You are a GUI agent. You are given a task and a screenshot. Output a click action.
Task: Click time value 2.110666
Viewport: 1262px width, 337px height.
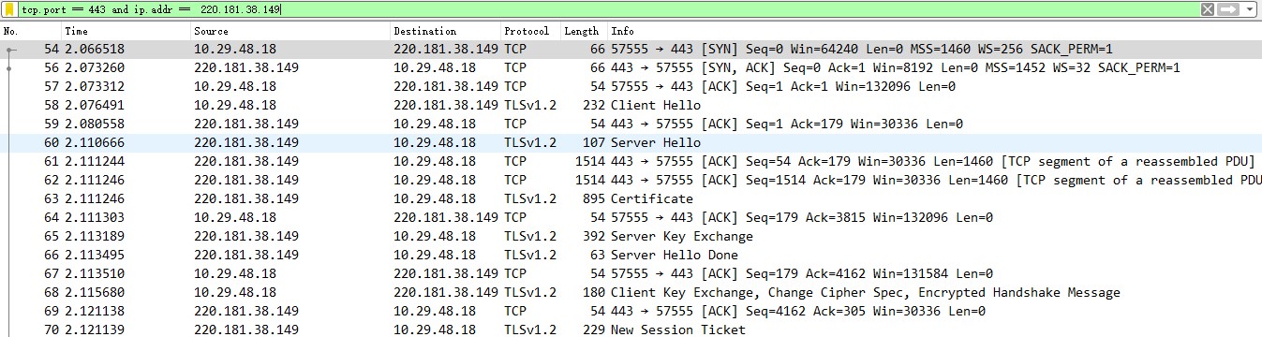pos(95,142)
